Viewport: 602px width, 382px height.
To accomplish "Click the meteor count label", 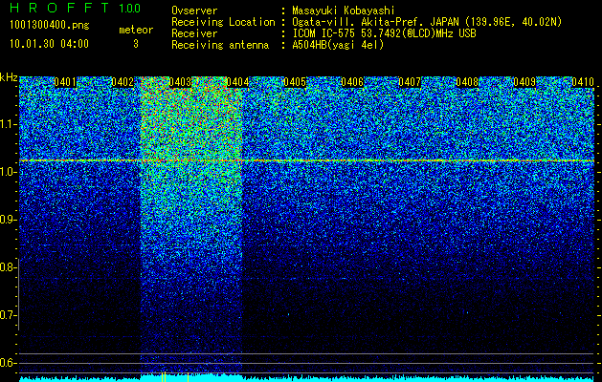I will pos(136,30).
